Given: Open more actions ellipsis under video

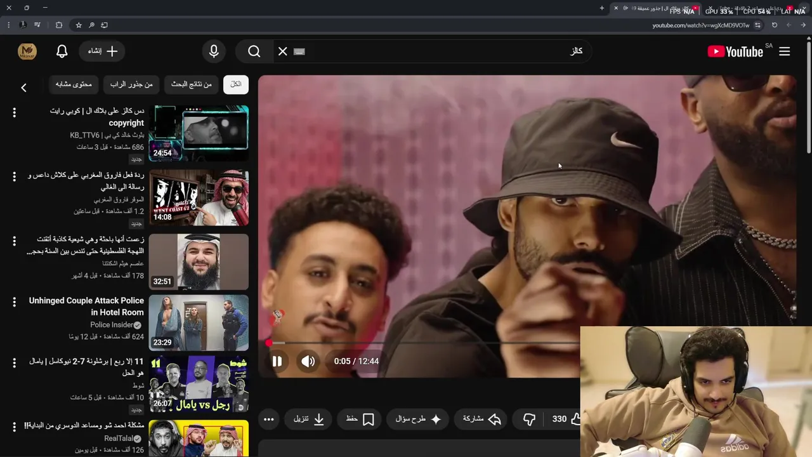Looking at the screenshot, I should [x=269, y=419].
